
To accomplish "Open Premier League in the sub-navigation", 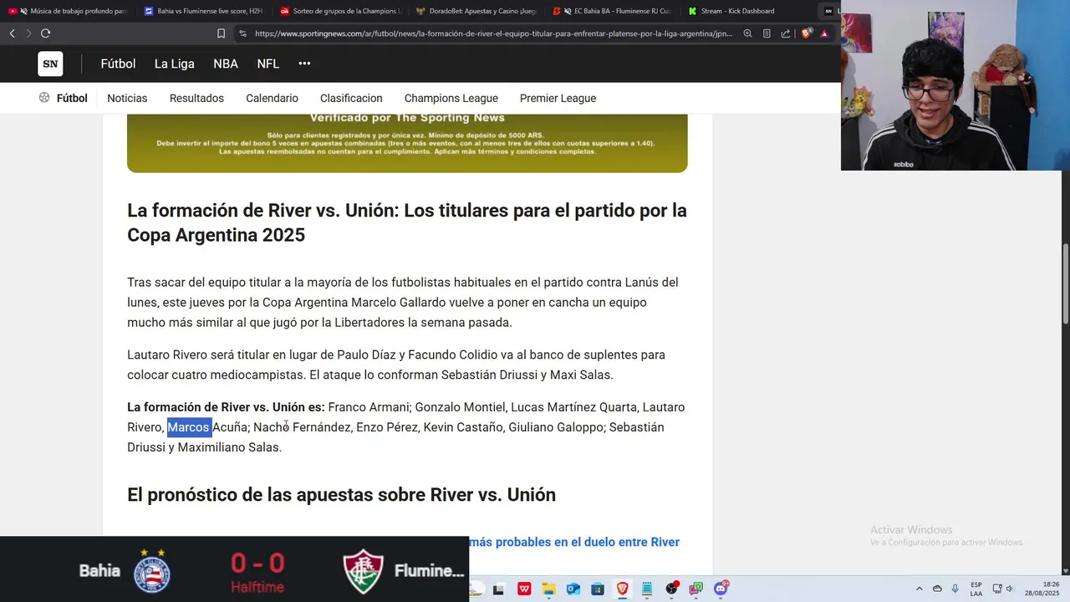I will click(558, 98).
